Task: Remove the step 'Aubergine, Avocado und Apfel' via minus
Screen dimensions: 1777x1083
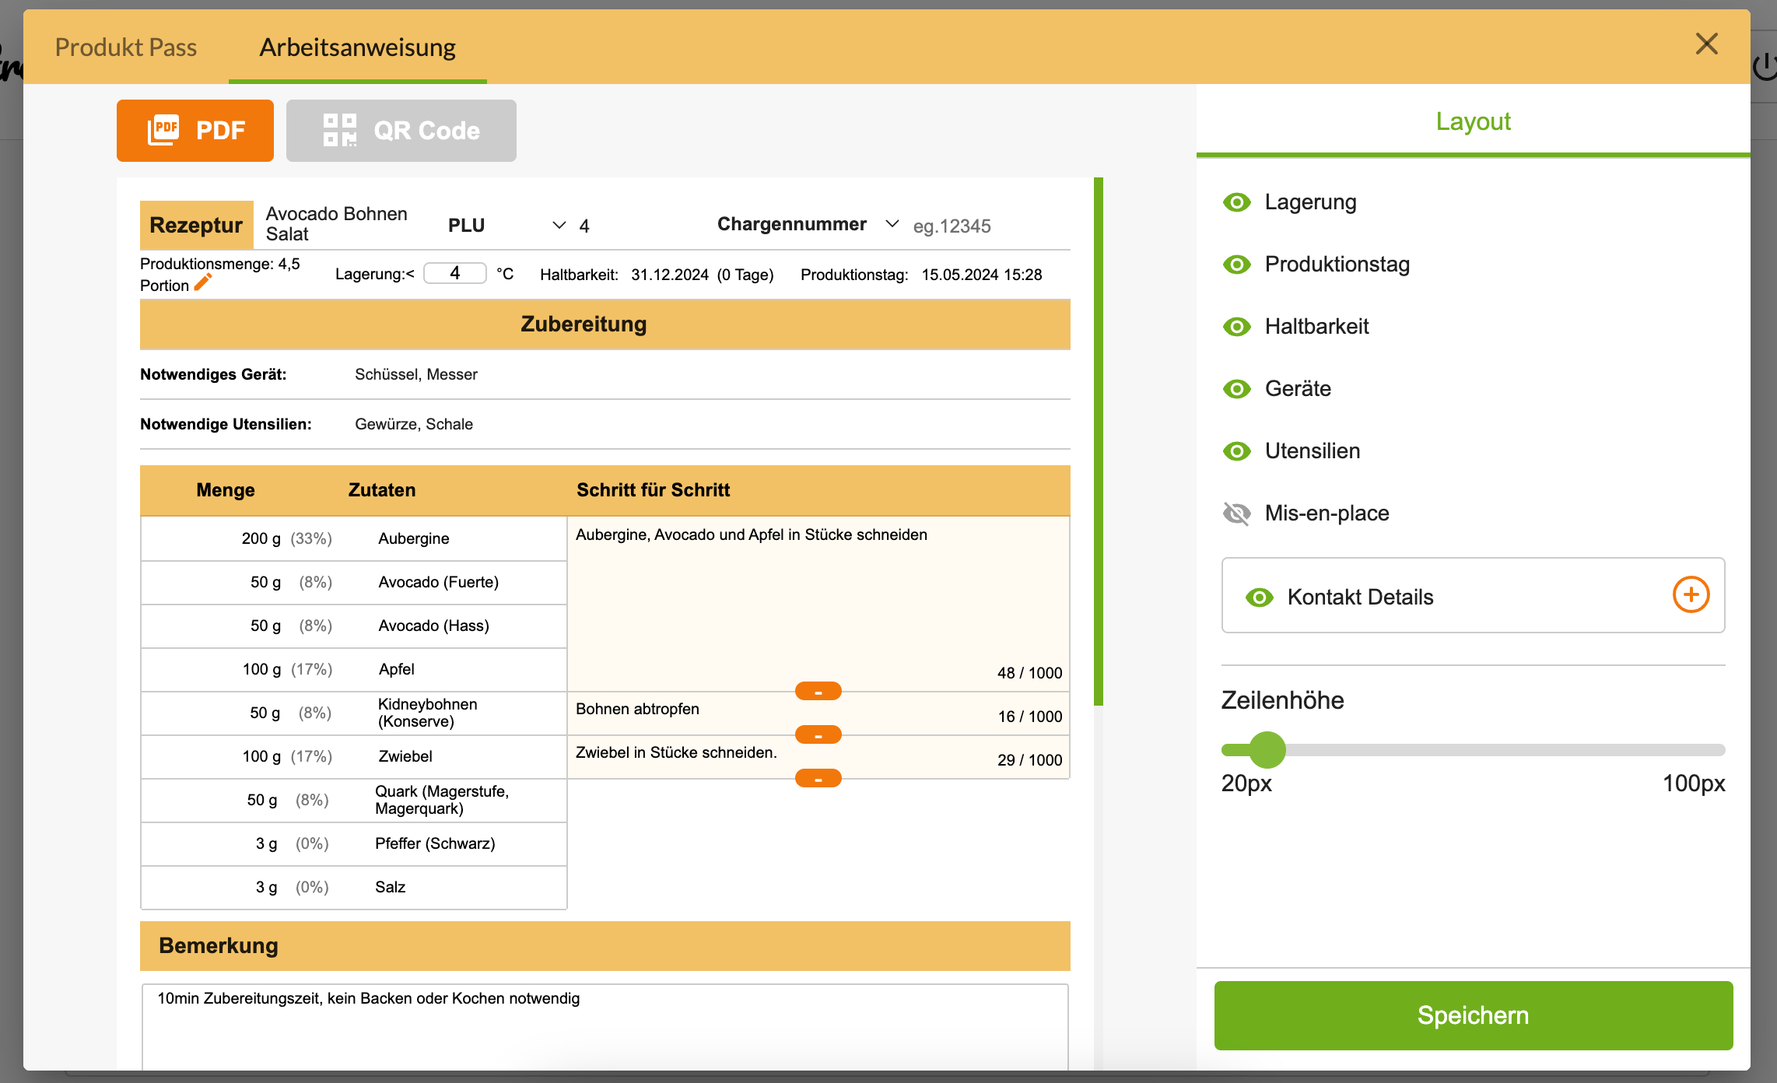Action: pyautogui.click(x=818, y=691)
